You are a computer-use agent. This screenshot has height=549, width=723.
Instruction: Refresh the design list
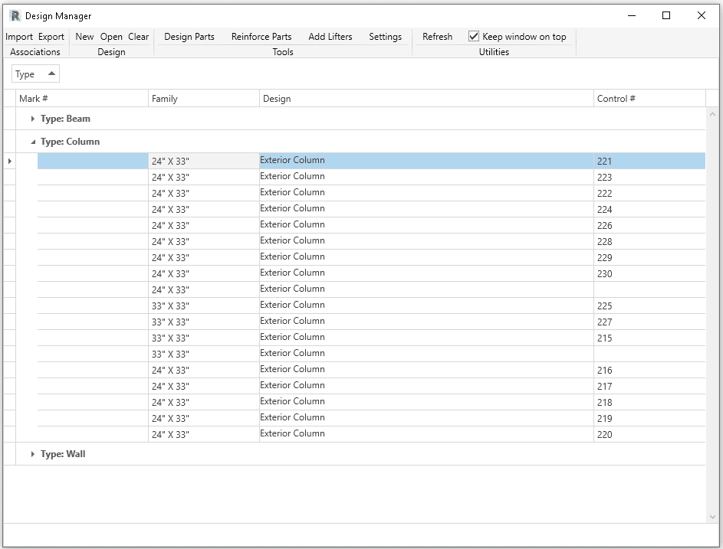coord(437,37)
